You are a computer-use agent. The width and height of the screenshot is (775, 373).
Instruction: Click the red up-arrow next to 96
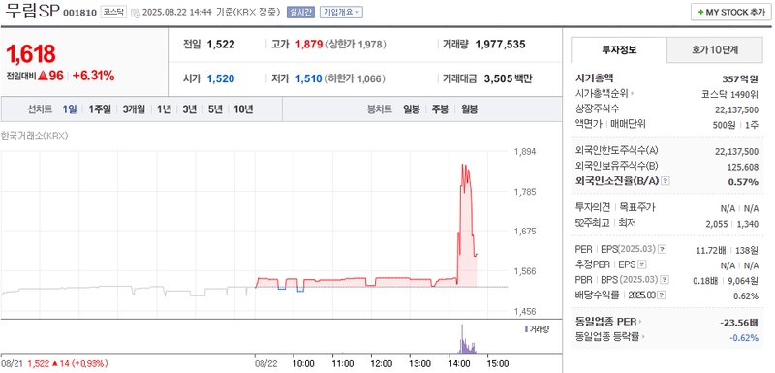coord(43,76)
